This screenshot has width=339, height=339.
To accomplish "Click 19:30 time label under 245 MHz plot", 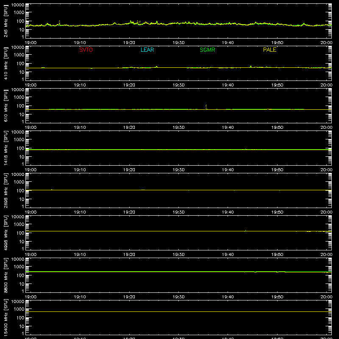I will tap(178, 43).
